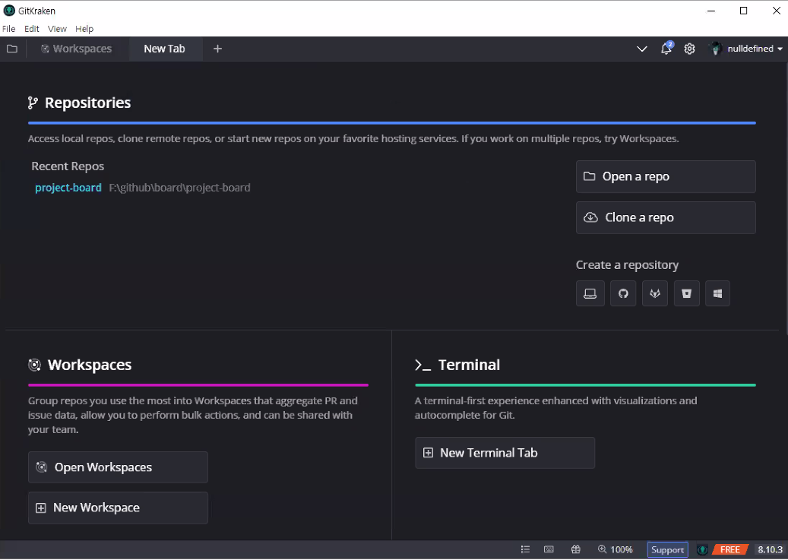Click the GitKraken logo next to FREE
The height and width of the screenshot is (560, 788).
click(703, 549)
